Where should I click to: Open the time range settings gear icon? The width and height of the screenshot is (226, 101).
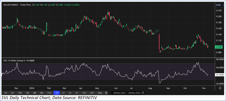point(106,93)
